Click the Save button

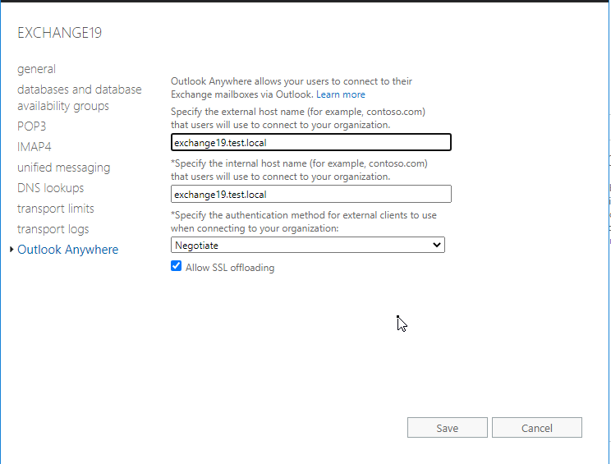(448, 428)
